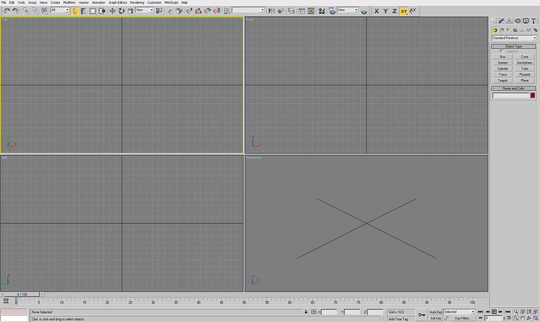Viewport: 540px width, 322px height.
Task: Open the Modifiers menu
Action: pyautogui.click(x=69, y=3)
